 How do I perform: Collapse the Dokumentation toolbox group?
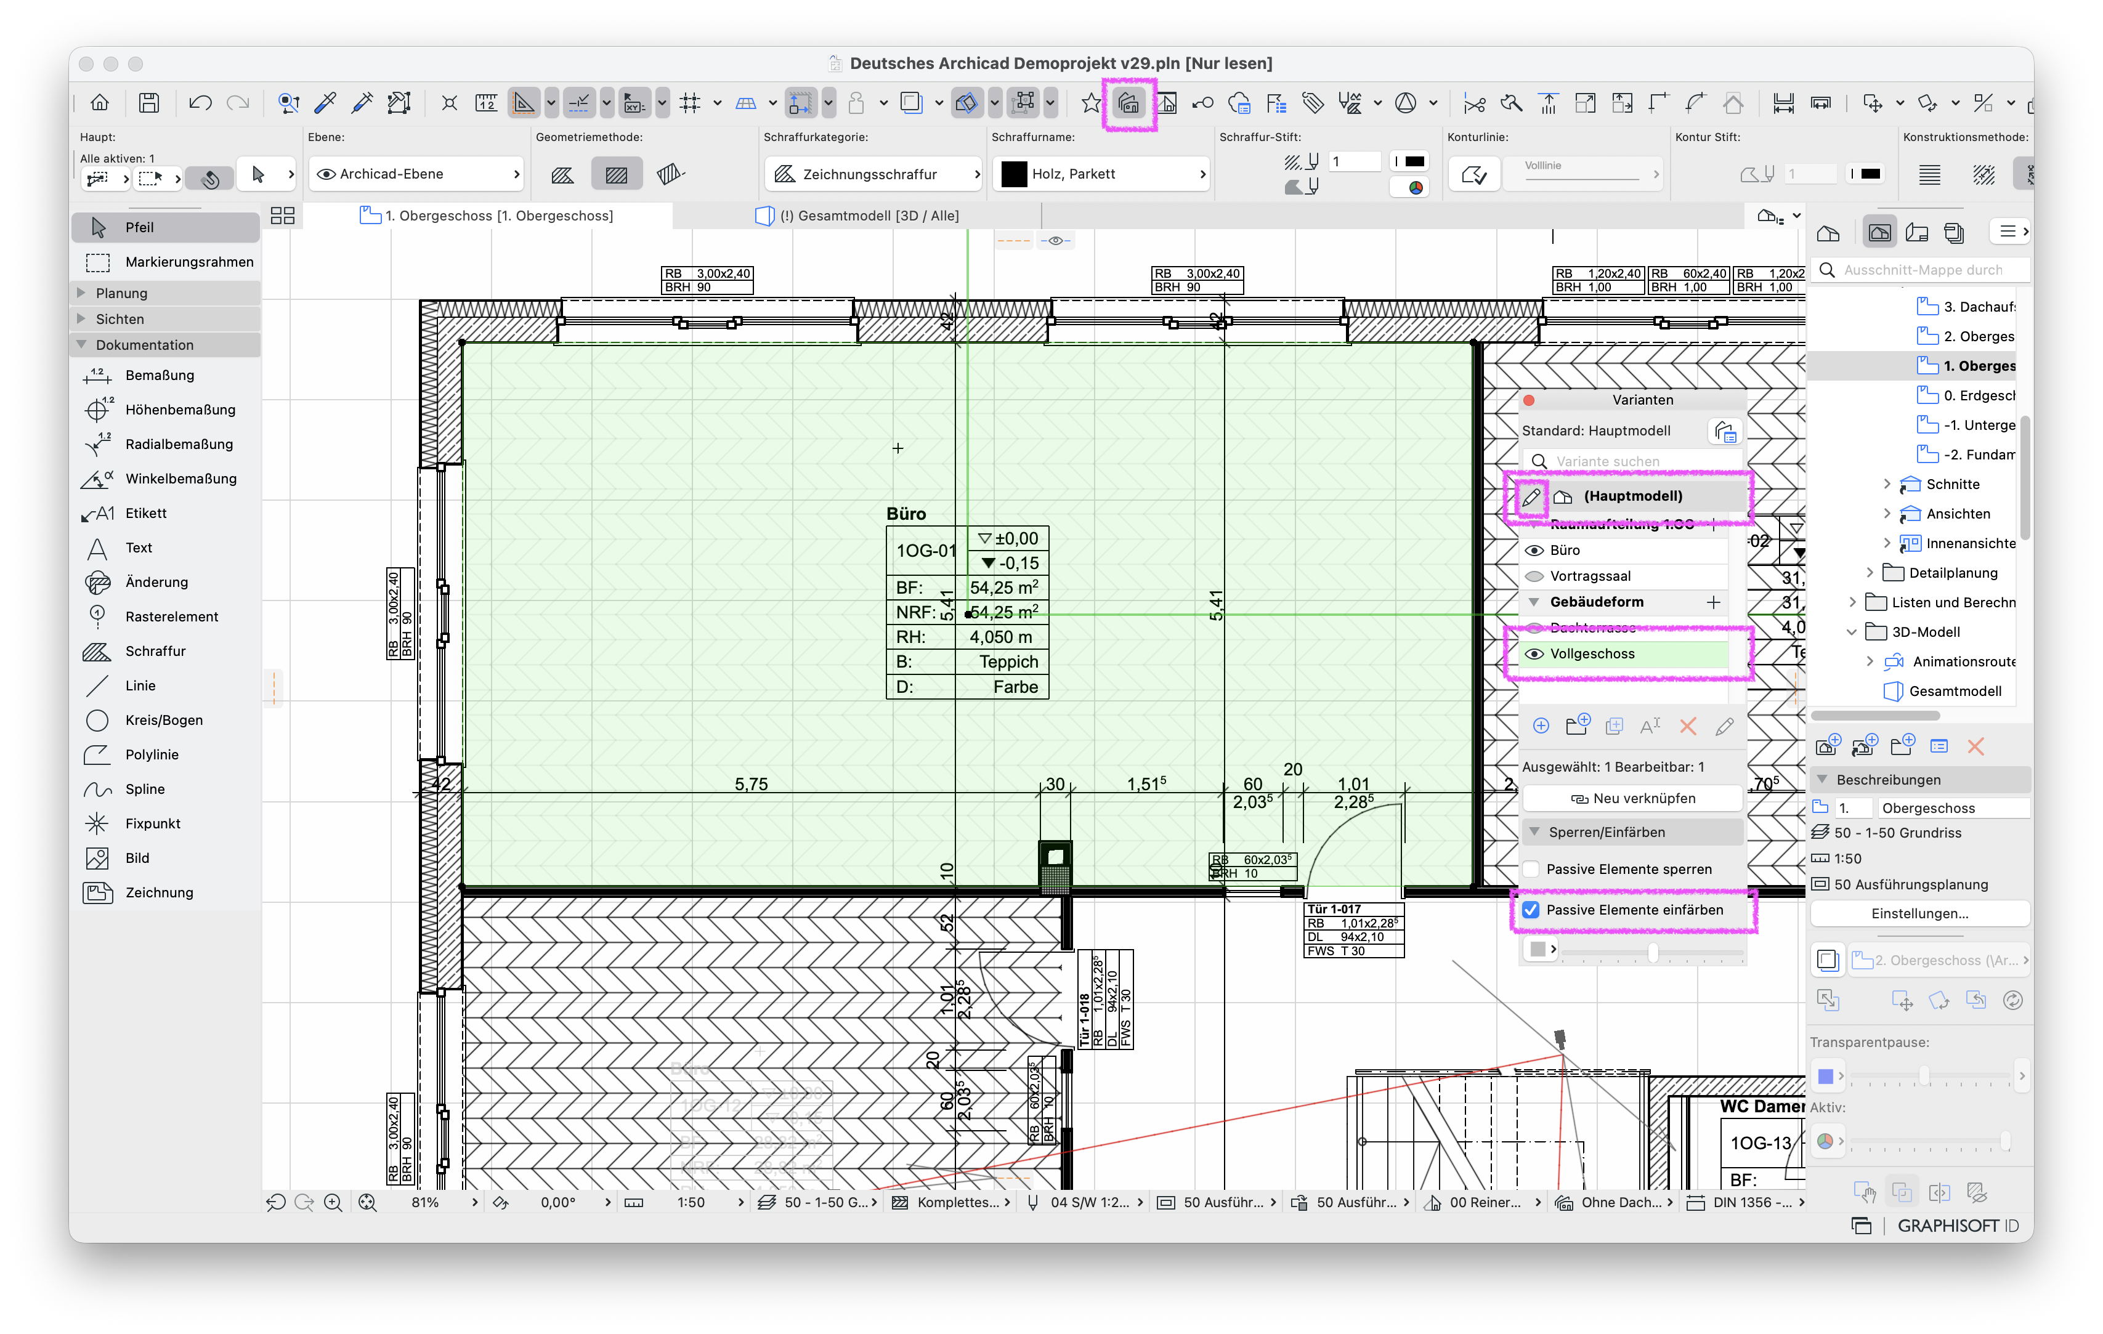pos(82,345)
